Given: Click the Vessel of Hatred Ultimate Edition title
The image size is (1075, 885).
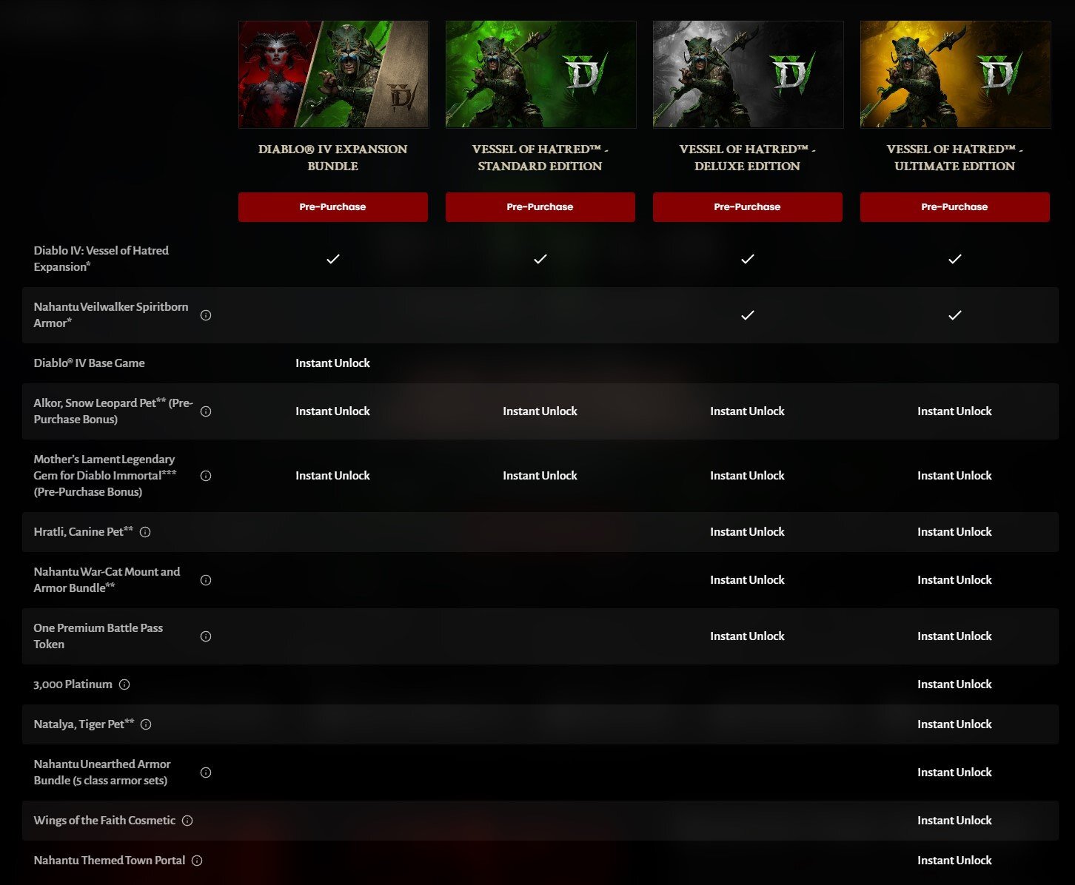Looking at the screenshot, I should tap(955, 158).
